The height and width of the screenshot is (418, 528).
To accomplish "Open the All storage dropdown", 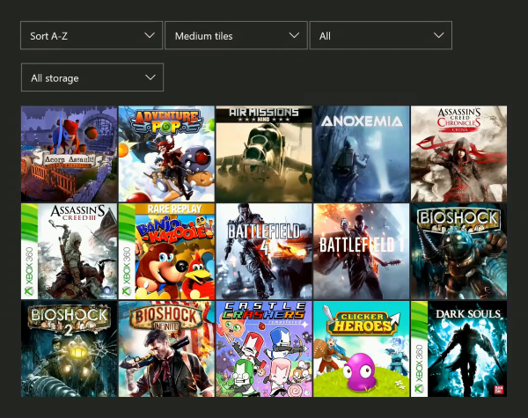I will coord(92,77).
